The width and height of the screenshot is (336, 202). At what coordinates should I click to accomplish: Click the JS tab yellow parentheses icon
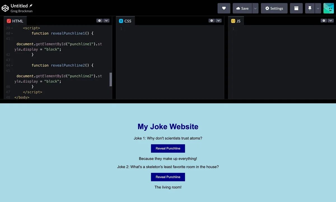233,21
